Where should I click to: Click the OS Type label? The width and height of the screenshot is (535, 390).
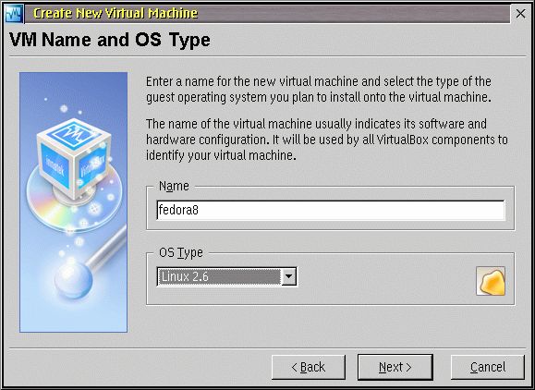point(181,253)
